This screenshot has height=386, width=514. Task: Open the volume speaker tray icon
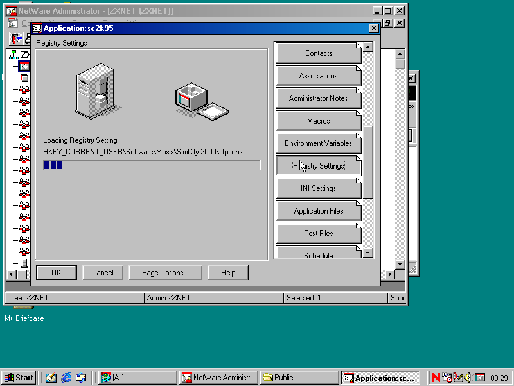pyautogui.click(x=468, y=378)
